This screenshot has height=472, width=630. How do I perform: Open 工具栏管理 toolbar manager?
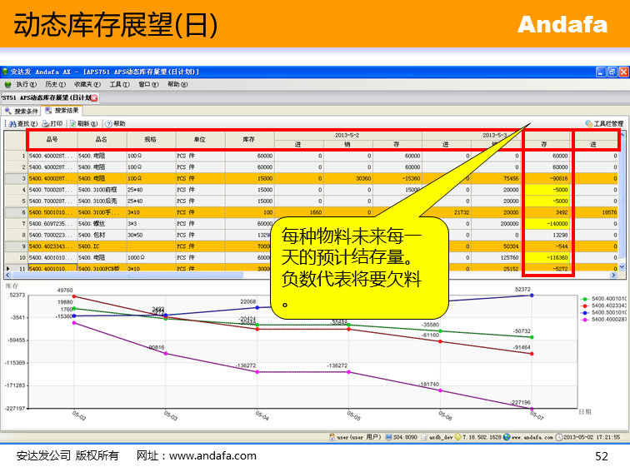(603, 123)
